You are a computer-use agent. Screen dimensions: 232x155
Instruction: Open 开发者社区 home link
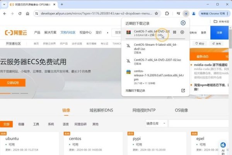(x=13, y=44)
